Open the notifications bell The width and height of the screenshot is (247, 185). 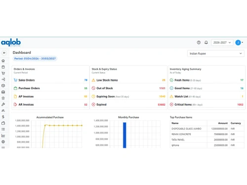pos(206,42)
